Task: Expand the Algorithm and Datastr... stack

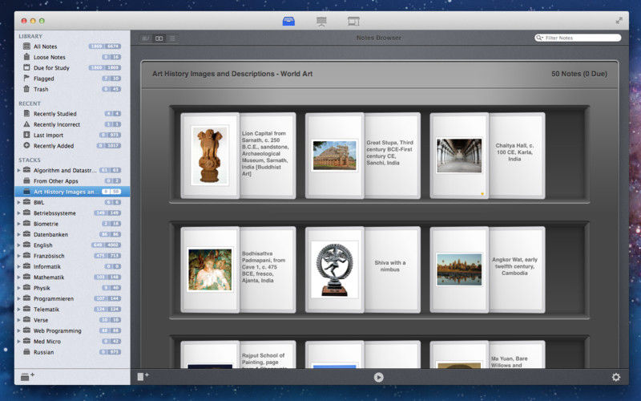Action: point(18,170)
